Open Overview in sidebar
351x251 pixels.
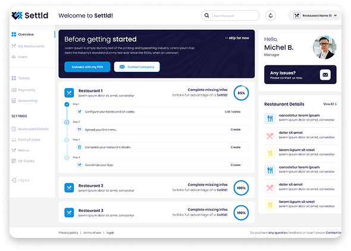pos(26,34)
